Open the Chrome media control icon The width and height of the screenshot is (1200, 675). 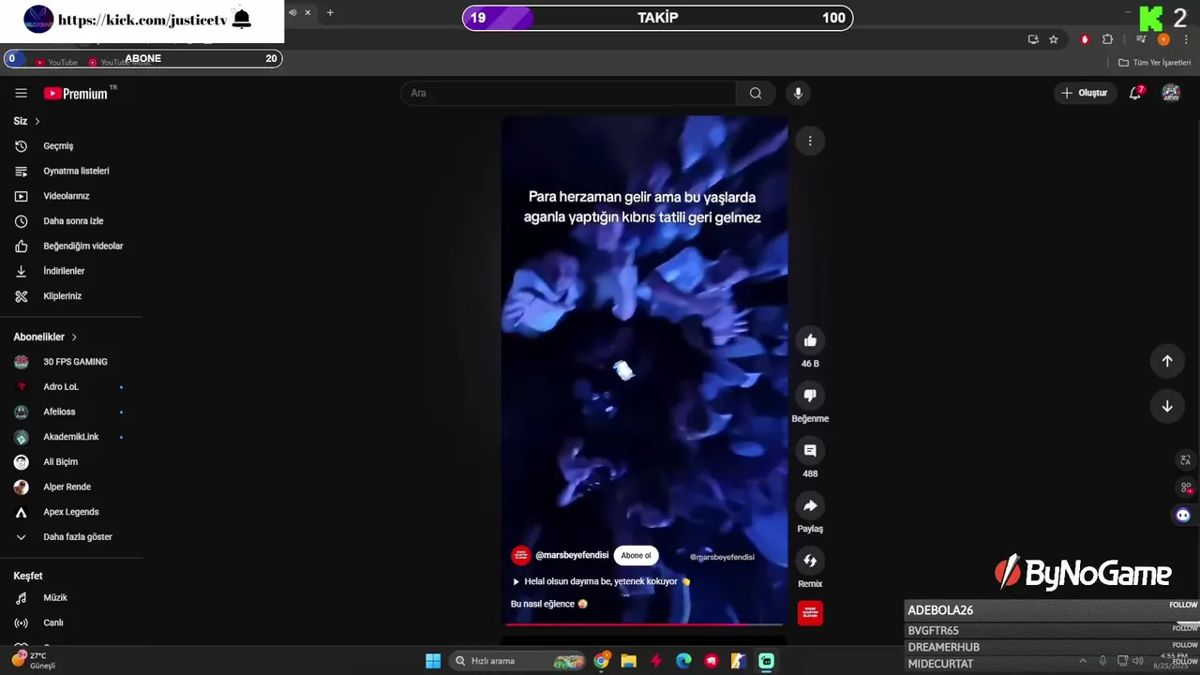[x=1141, y=39]
